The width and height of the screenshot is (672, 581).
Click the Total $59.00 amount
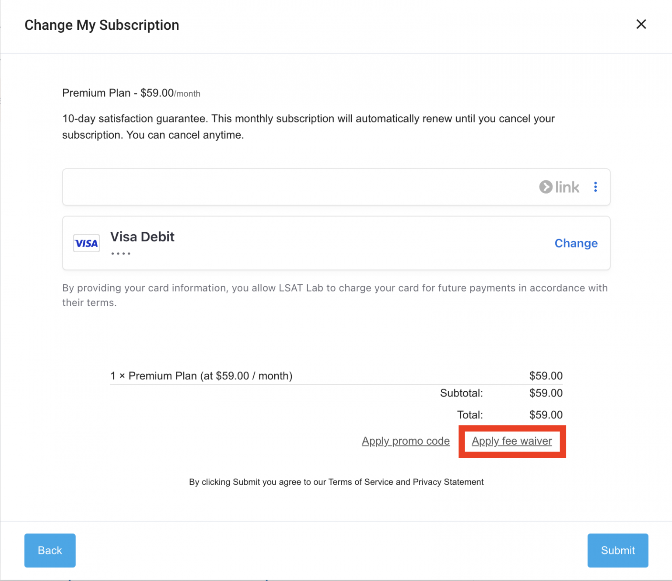click(546, 415)
